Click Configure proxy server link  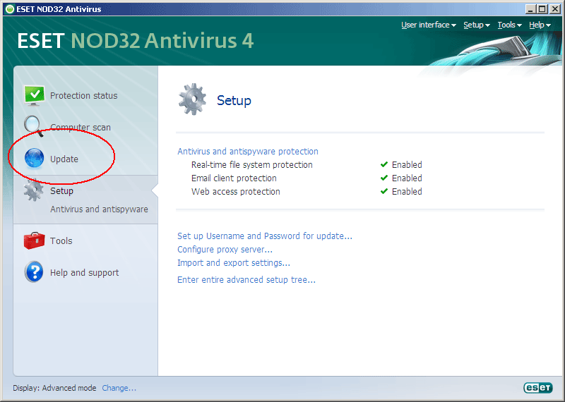pyautogui.click(x=225, y=250)
